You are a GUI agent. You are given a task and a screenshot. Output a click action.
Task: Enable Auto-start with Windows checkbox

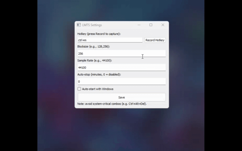click(x=79, y=89)
